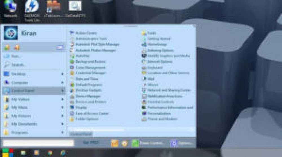Click the Mouse entry
The image size is (282, 157).
[150, 85]
